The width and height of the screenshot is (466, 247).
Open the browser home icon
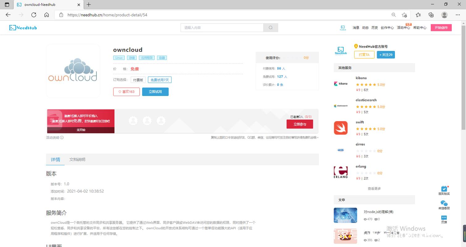point(47,15)
